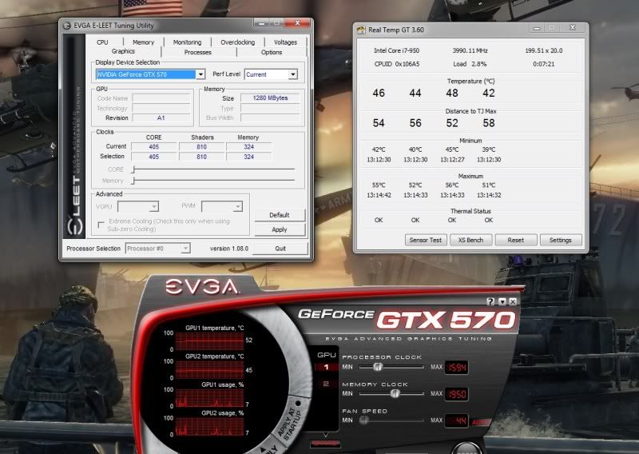Click the GPU2 temperature graph
639x454 pixels.
coord(209,369)
